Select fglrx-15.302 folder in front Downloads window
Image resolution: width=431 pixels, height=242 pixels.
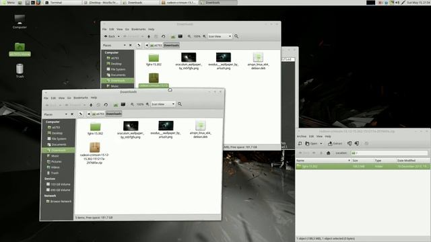pyautogui.click(x=96, y=129)
